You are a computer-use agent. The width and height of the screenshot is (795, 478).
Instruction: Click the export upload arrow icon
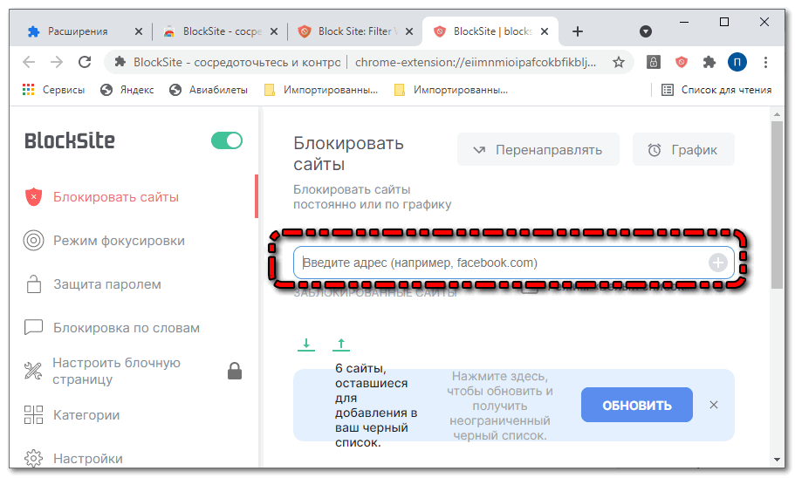pos(341,345)
